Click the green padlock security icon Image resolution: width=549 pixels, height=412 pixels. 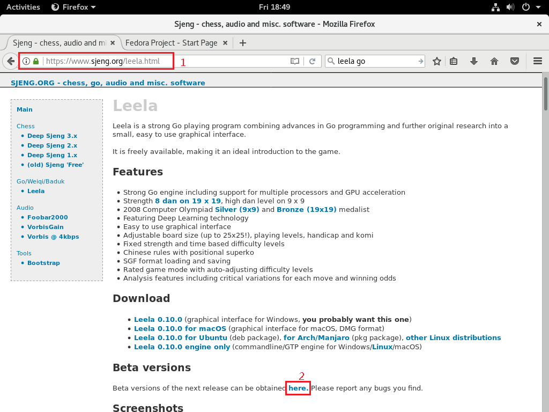point(36,61)
